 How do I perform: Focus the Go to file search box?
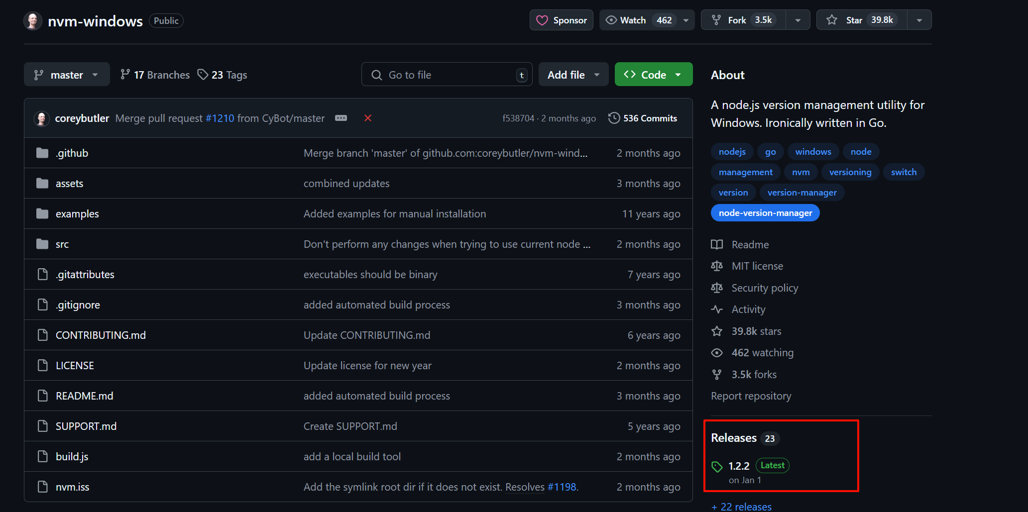tap(446, 75)
